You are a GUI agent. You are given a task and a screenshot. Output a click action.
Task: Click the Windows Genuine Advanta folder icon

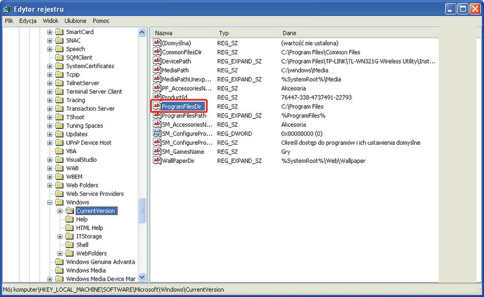[59, 262]
